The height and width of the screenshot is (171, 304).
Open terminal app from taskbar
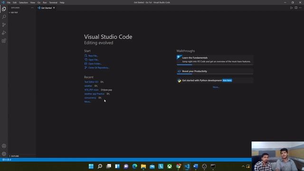point(213,166)
